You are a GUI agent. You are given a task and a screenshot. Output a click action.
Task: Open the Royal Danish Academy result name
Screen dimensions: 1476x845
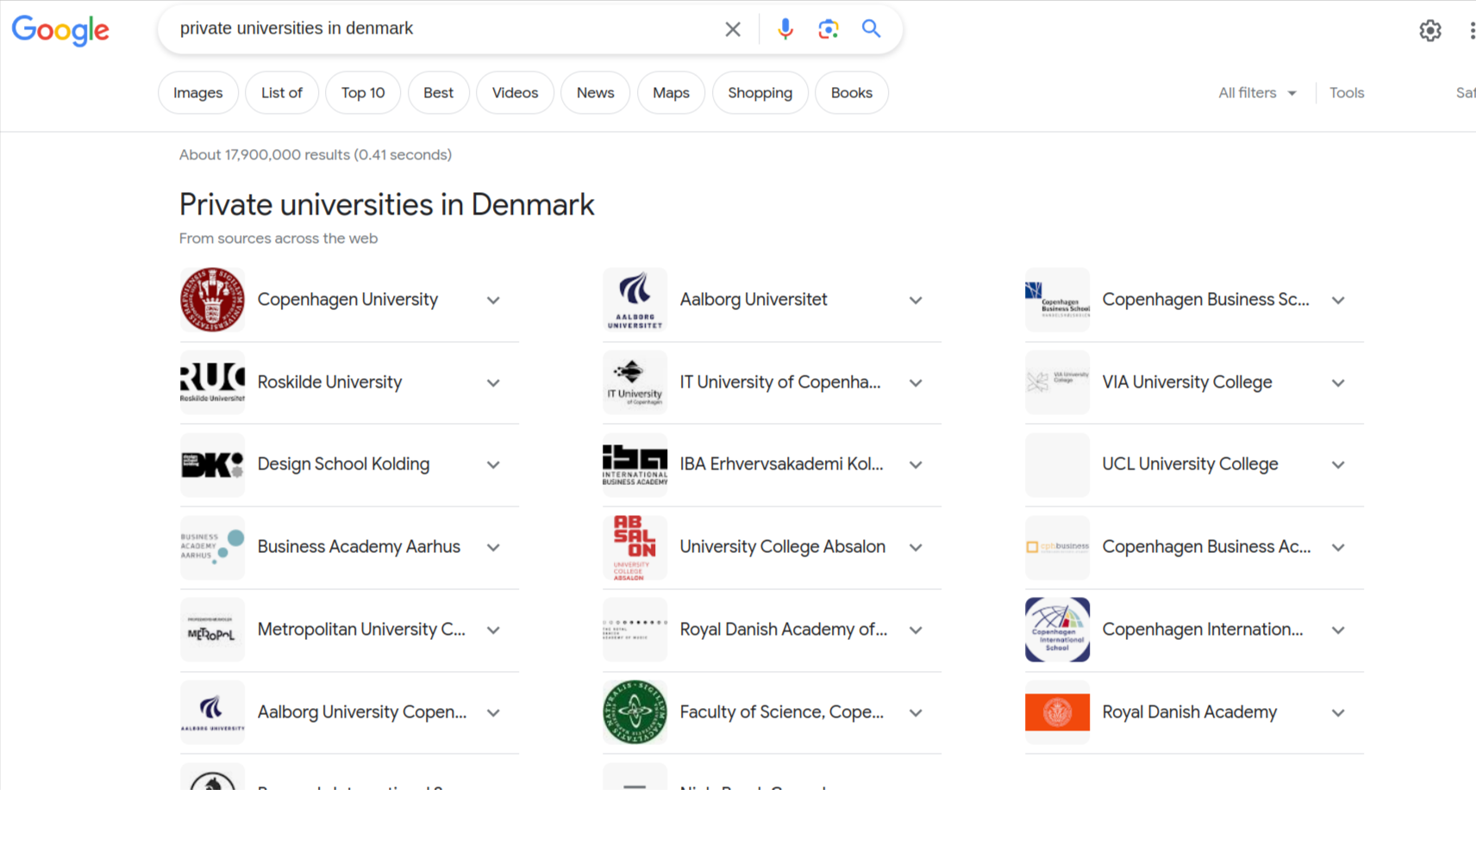coord(1189,712)
